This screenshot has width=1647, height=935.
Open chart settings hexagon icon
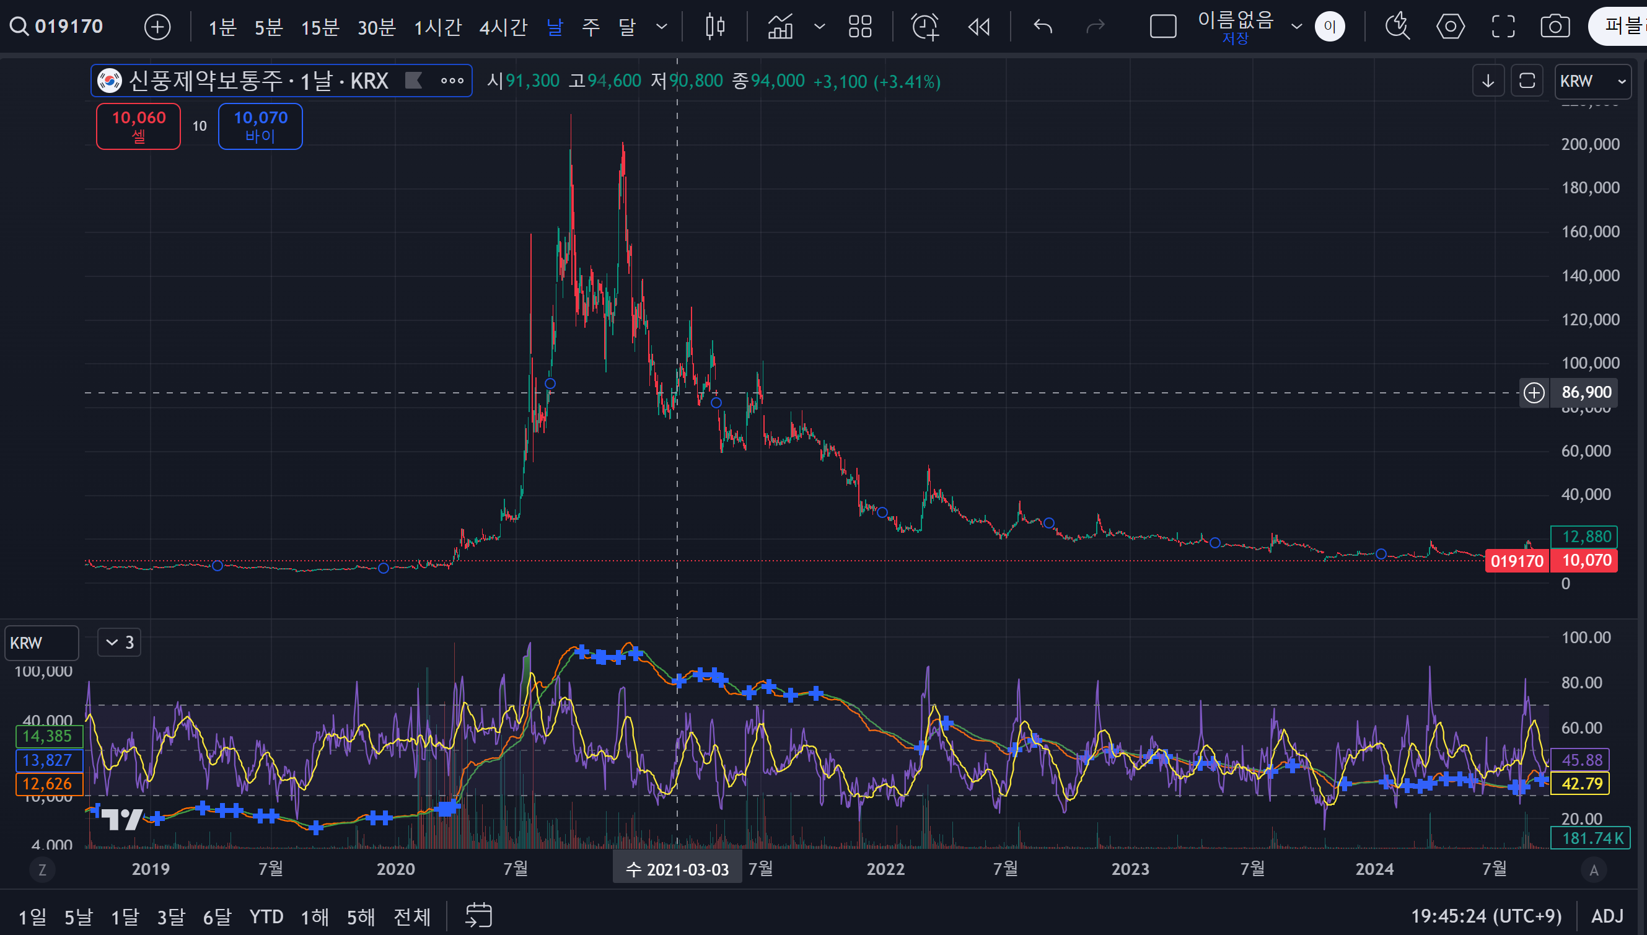(1450, 27)
